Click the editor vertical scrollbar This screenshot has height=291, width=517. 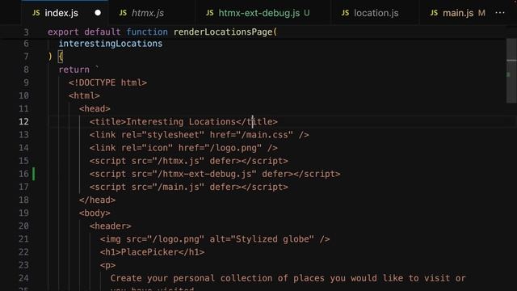511,70
